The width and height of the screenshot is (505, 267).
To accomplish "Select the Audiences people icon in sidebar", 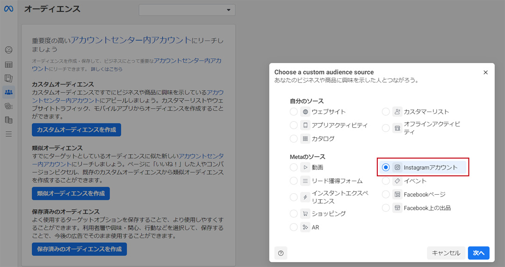I will click(x=8, y=92).
